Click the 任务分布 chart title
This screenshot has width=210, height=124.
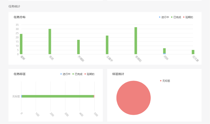point(20,17)
